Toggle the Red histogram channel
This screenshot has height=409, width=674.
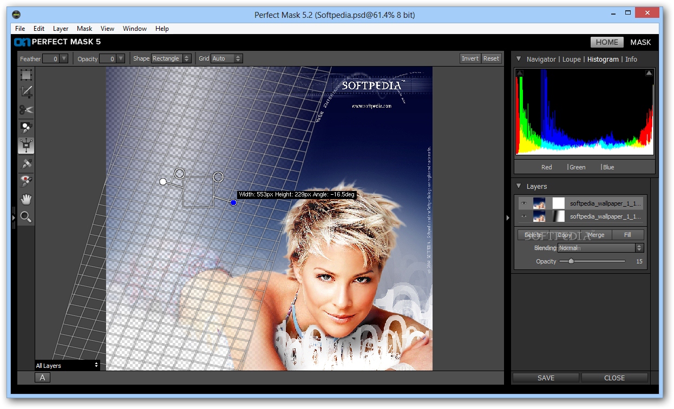[x=546, y=167]
